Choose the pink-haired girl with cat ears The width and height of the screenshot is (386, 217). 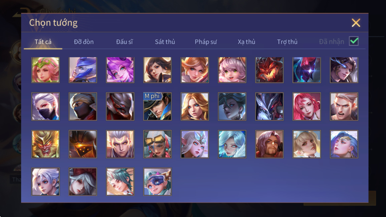click(x=232, y=70)
